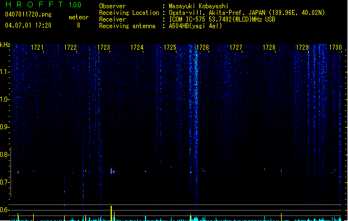This screenshot has width=348, height=221.
Task: Click the 1726 time marker
Action: tap(202, 48)
